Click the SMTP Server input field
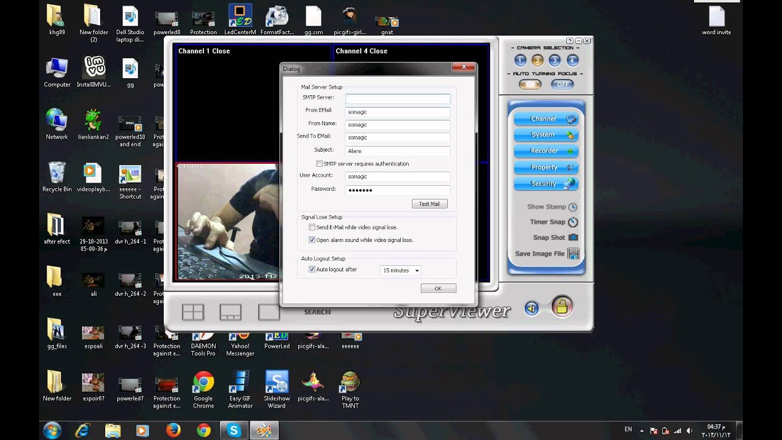 click(x=398, y=98)
